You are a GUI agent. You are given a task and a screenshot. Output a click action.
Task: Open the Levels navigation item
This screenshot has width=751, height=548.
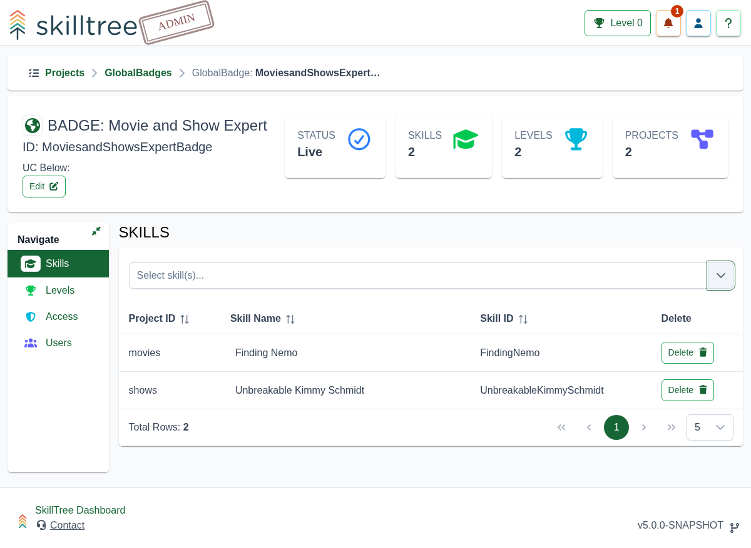58,291
